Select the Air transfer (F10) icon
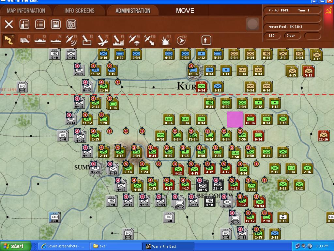Screen dimensions: 334x251 click(149, 40)
